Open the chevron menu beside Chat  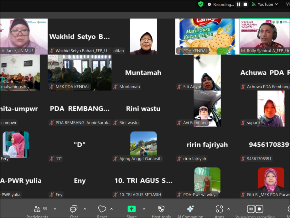click(x=85, y=209)
